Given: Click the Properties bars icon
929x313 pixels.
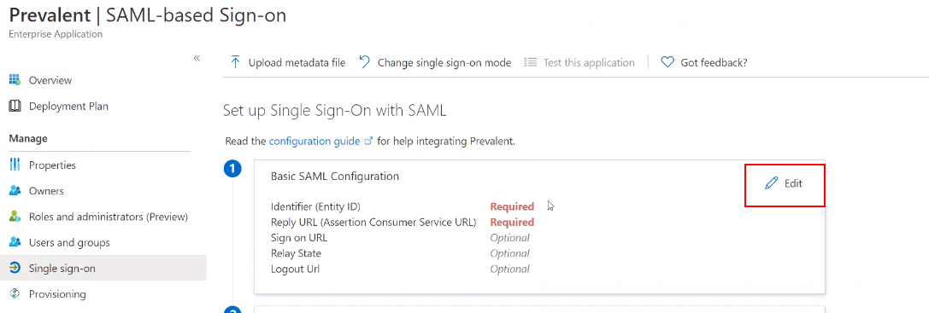Looking at the screenshot, I should tap(15, 165).
